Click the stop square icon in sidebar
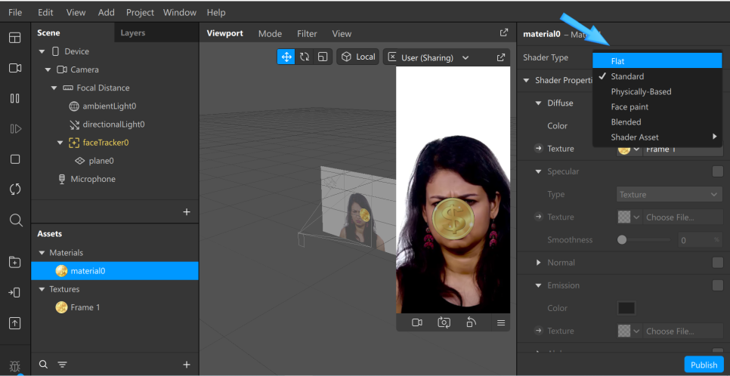The height and width of the screenshot is (376, 730). click(15, 159)
